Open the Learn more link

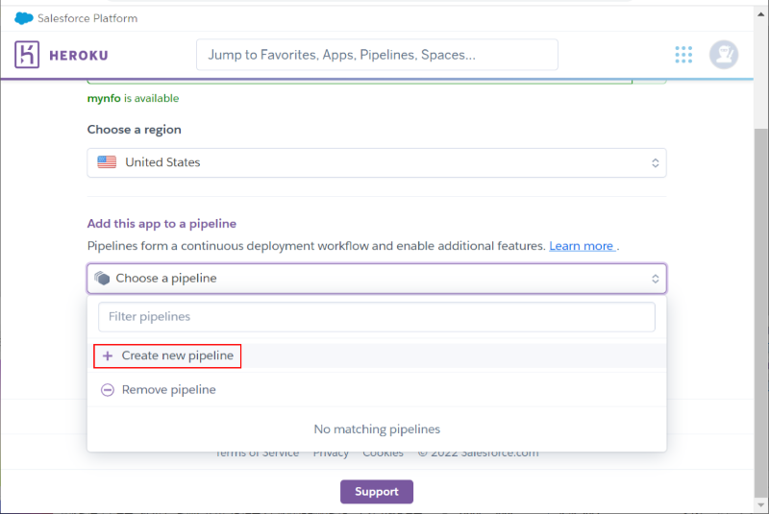pos(583,246)
